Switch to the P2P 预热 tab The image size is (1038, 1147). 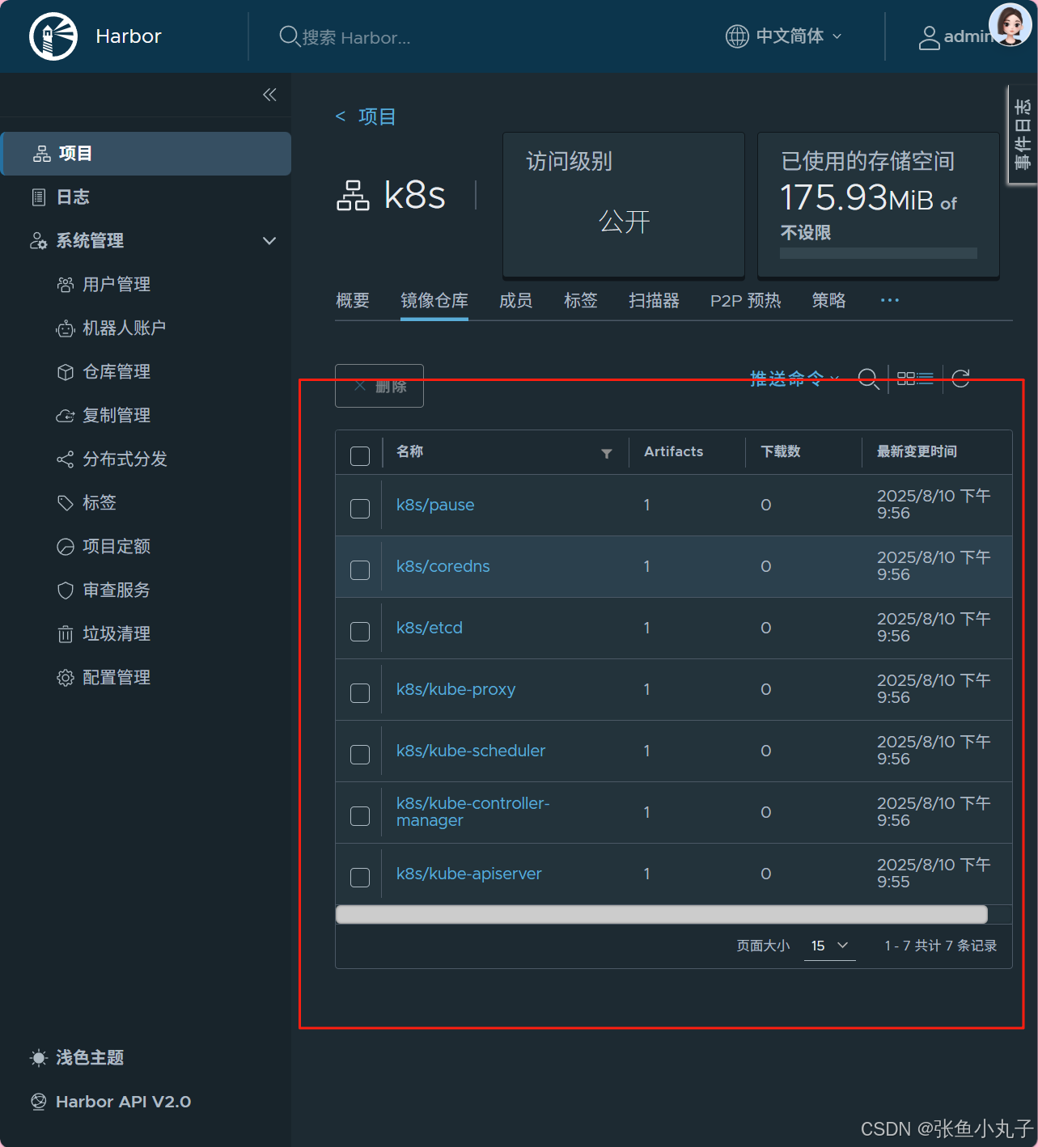746,301
